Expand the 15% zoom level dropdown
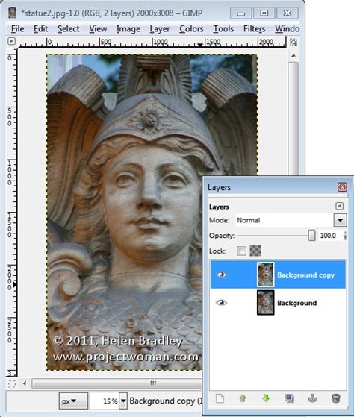This screenshot has height=417, width=354. coord(123,401)
